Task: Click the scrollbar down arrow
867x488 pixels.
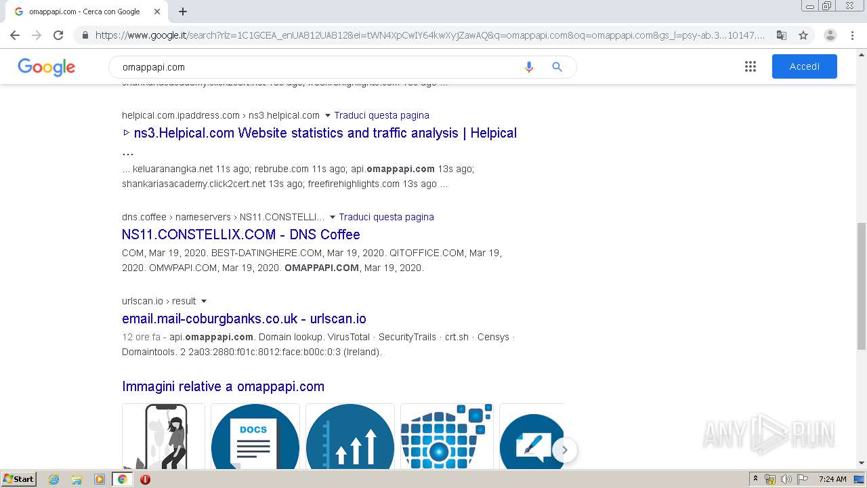Action: click(x=862, y=463)
